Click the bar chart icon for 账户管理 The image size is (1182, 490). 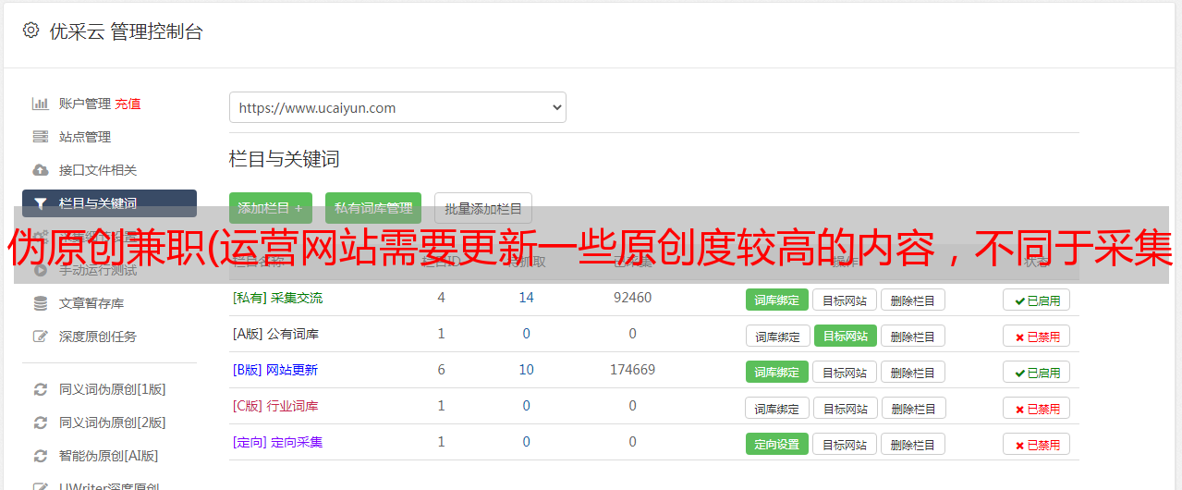41,104
